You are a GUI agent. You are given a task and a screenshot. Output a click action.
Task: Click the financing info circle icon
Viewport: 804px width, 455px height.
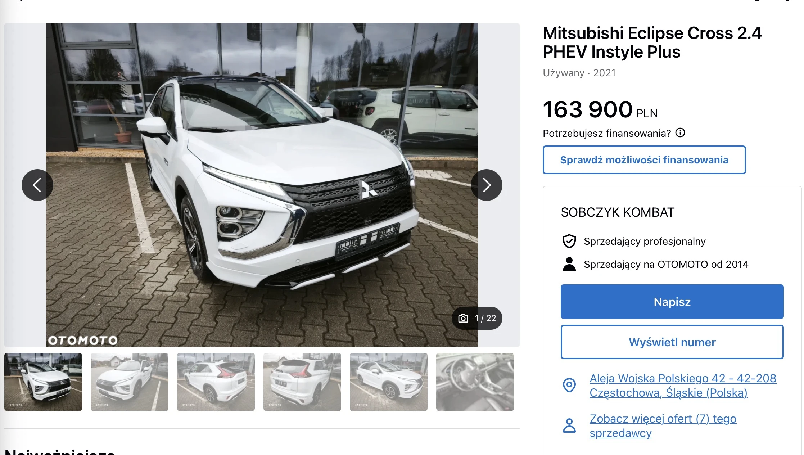click(x=680, y=133)
